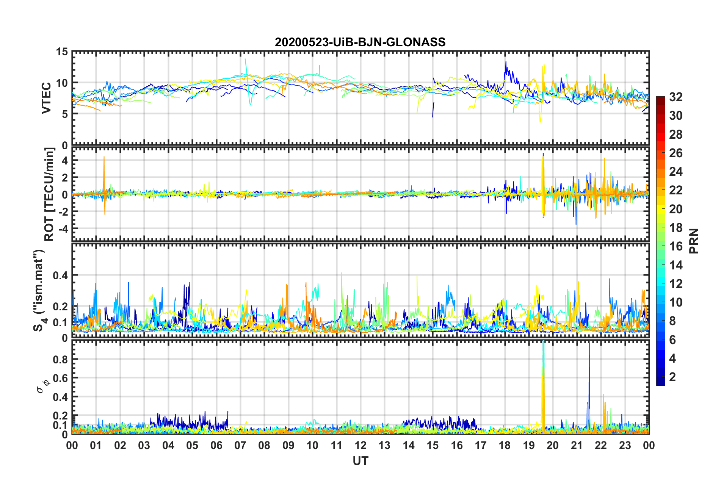Viewport: 721px width, 482px height.
Task: Select the PRN colorbar tick label 30
Action: click(676, 116)
